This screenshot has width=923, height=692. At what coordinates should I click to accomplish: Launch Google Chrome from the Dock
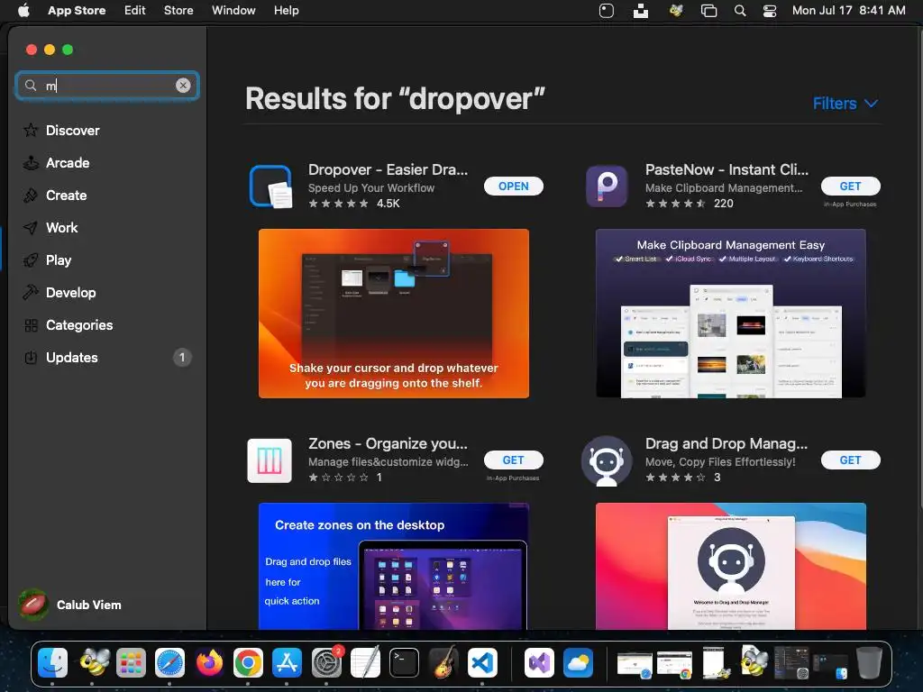248,662
